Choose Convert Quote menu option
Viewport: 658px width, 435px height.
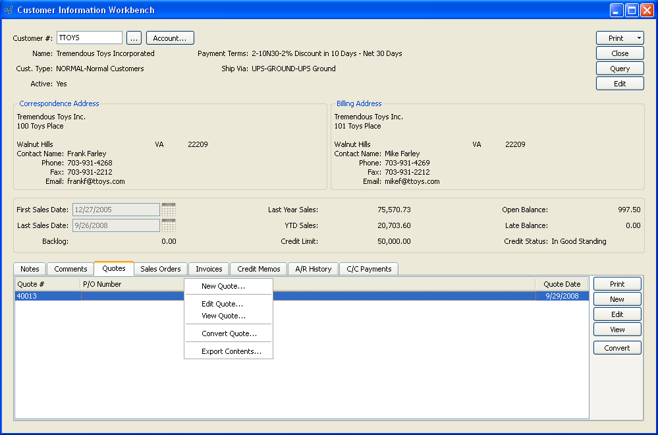point(229,333)
